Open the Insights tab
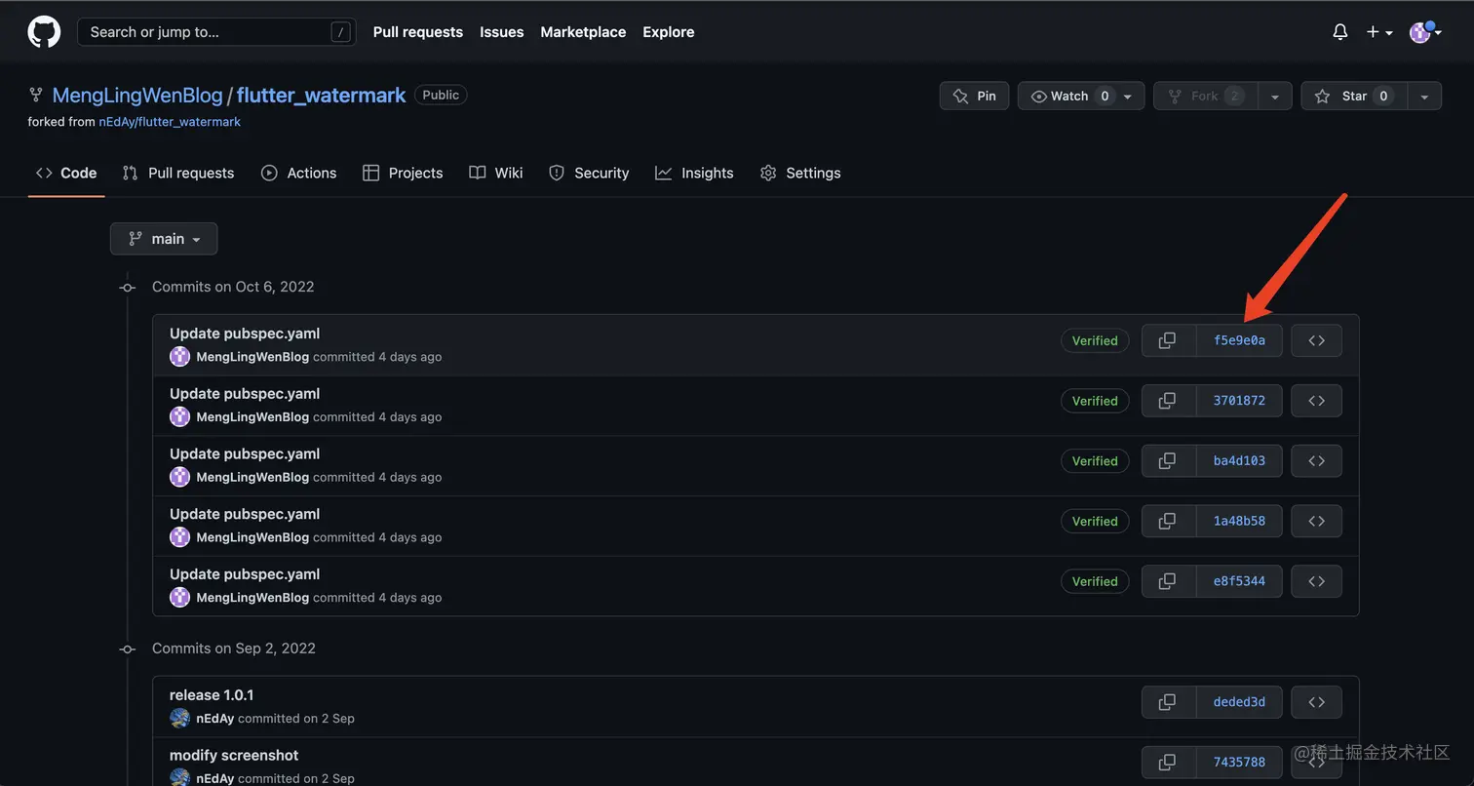This screenshot has height=786, width=1474. pos(694,173)
